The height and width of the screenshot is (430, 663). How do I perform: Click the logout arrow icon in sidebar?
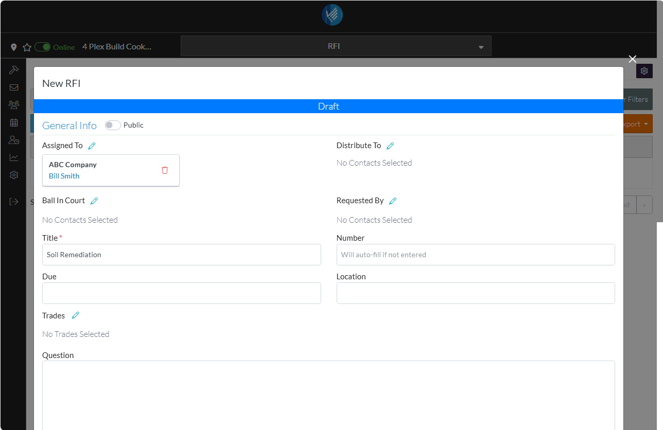[14, 202]
